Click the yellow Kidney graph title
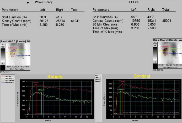The width and height of the screenshot is (182, 123). click(x=55, y=77)
